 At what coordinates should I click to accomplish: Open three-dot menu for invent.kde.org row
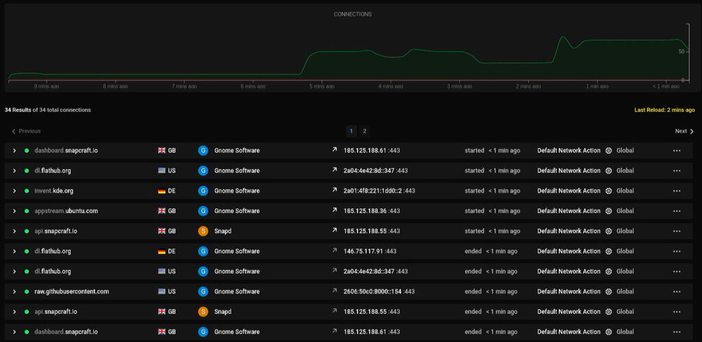(676, 191)
